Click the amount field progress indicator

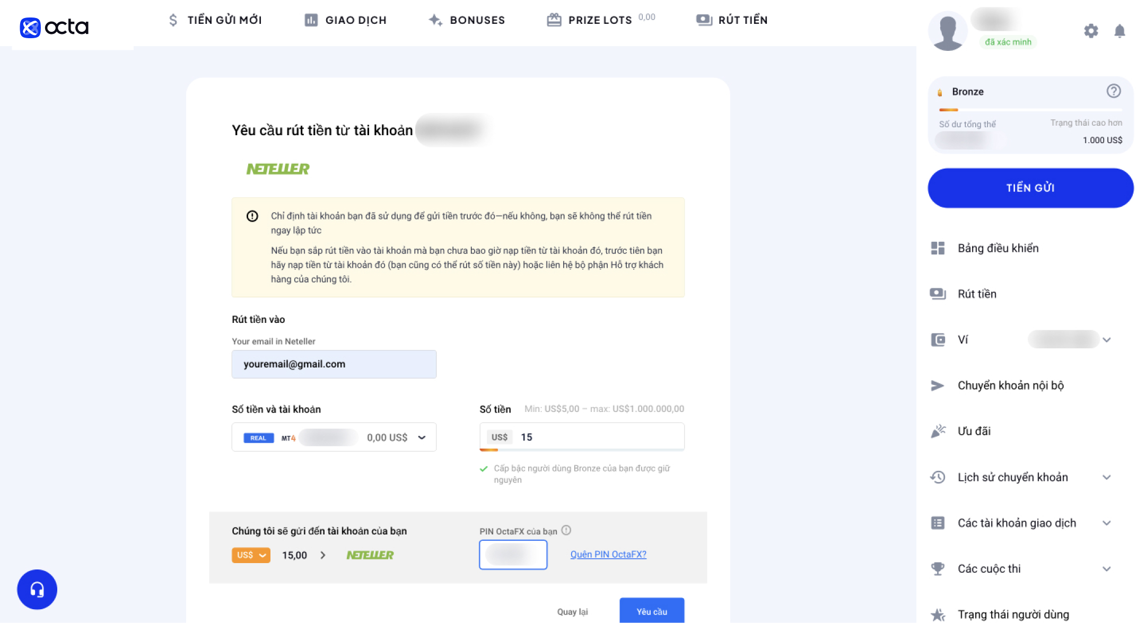[582, 450]
